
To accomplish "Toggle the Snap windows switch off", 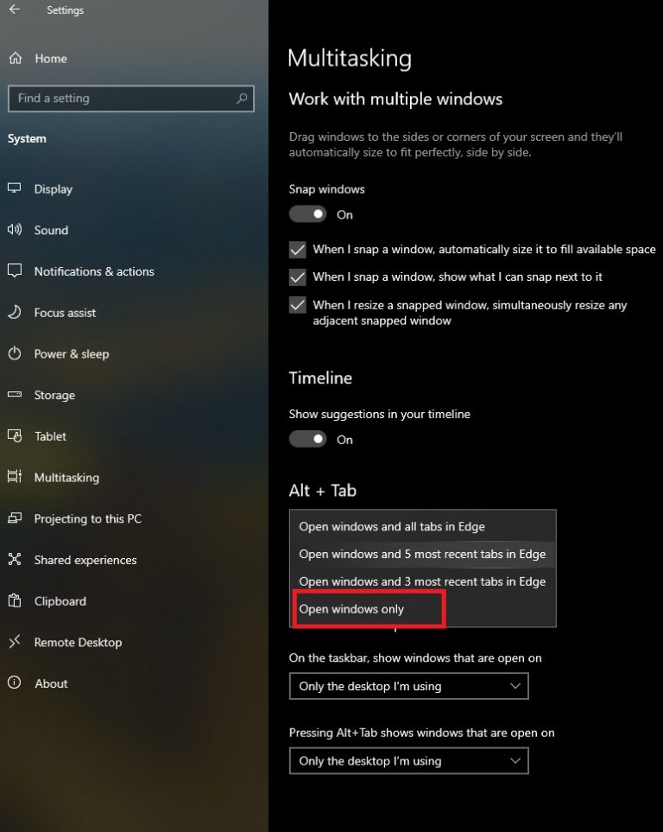I will (307, 214).
